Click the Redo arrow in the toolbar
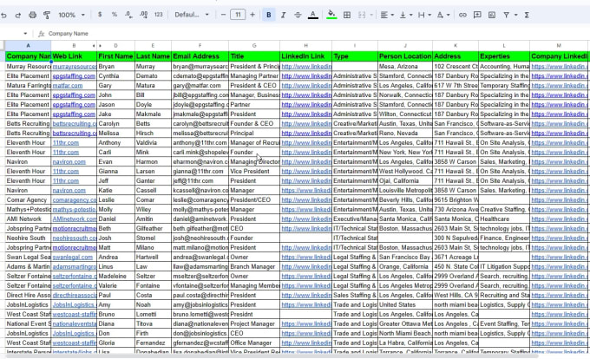 (x=17, y=15)
